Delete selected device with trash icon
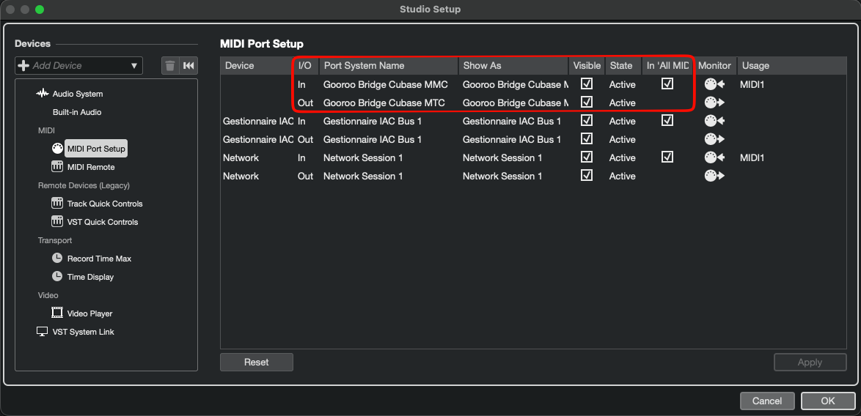Viewport: 861px width, 416px height. pos(170,66)
